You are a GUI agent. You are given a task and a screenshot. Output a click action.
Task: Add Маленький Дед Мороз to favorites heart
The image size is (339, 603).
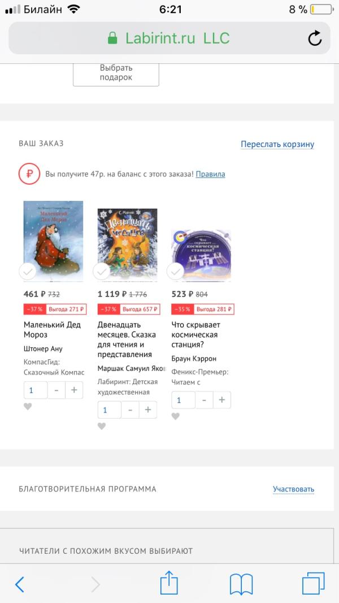coord(28,406)
